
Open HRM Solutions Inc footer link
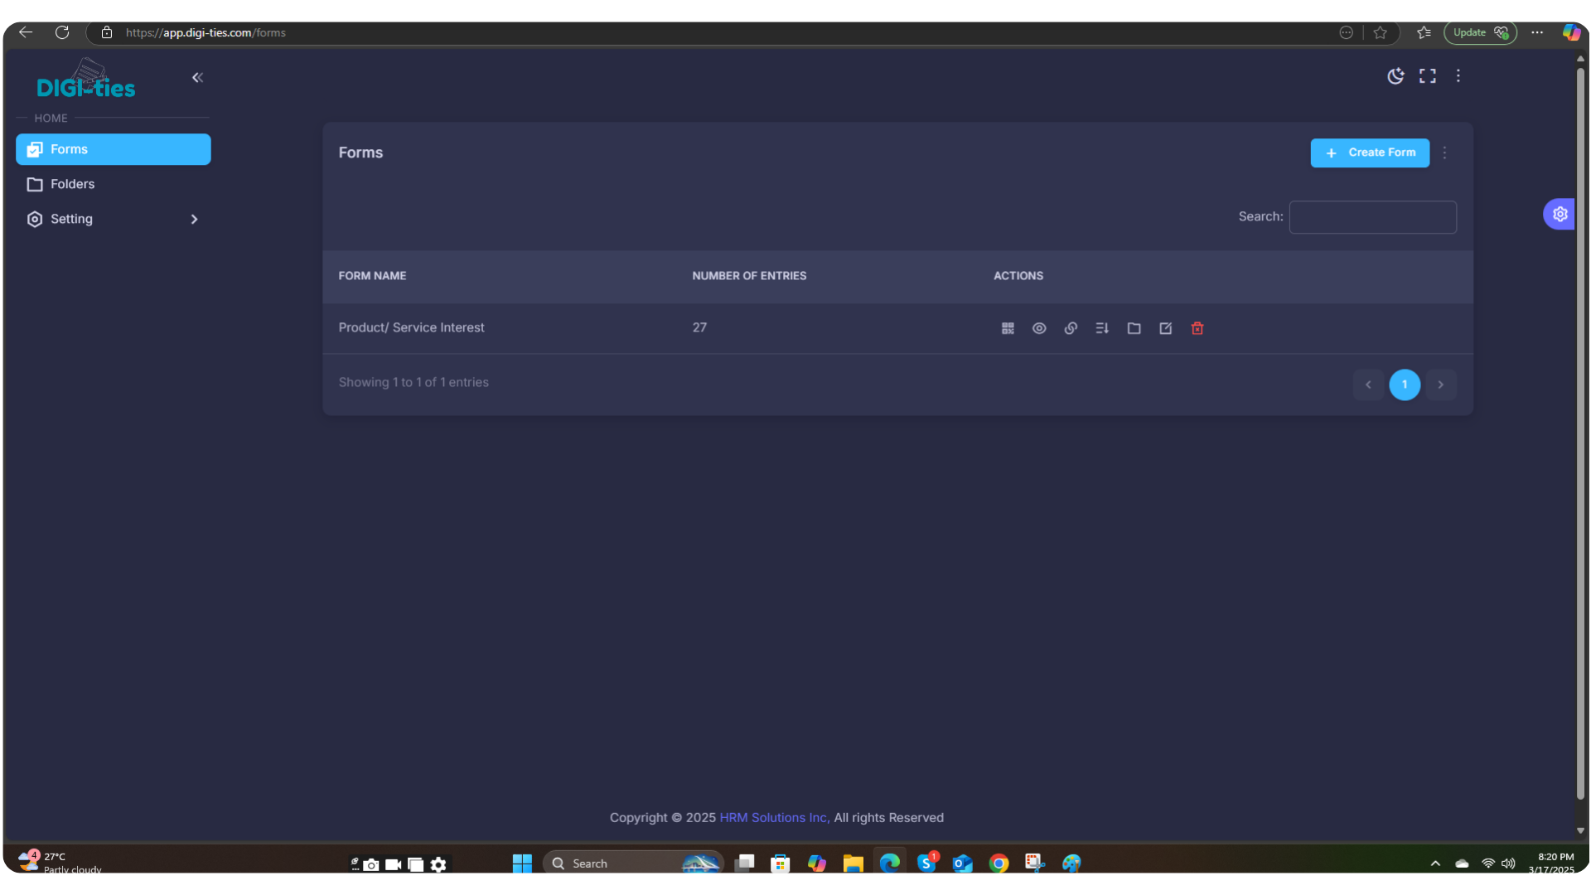point(774,818)
